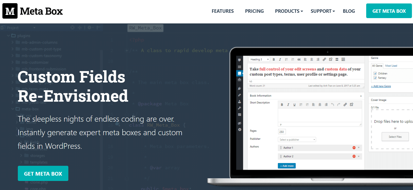Viewport: 413px width, 190px height.
Task: Click the + Add new Genre link
Action: coord(381,86)
